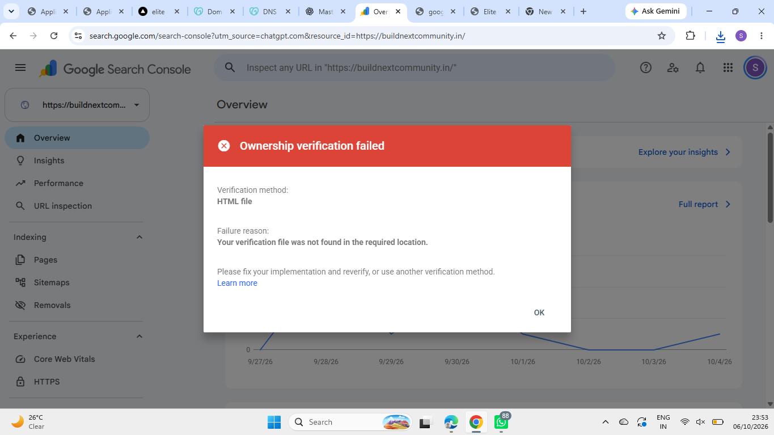Open the property selector dropdown
Viewport: 774px width, 435px height.
point(77,105)
